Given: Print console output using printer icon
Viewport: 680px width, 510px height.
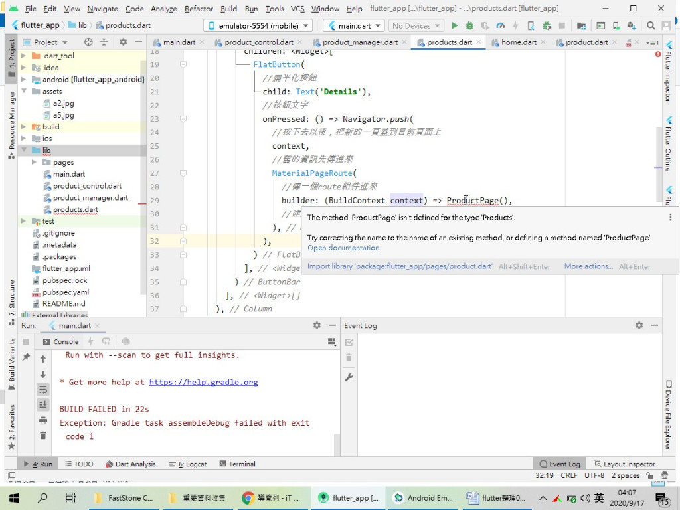Looking at the screenshot, I should pos(43,420).
